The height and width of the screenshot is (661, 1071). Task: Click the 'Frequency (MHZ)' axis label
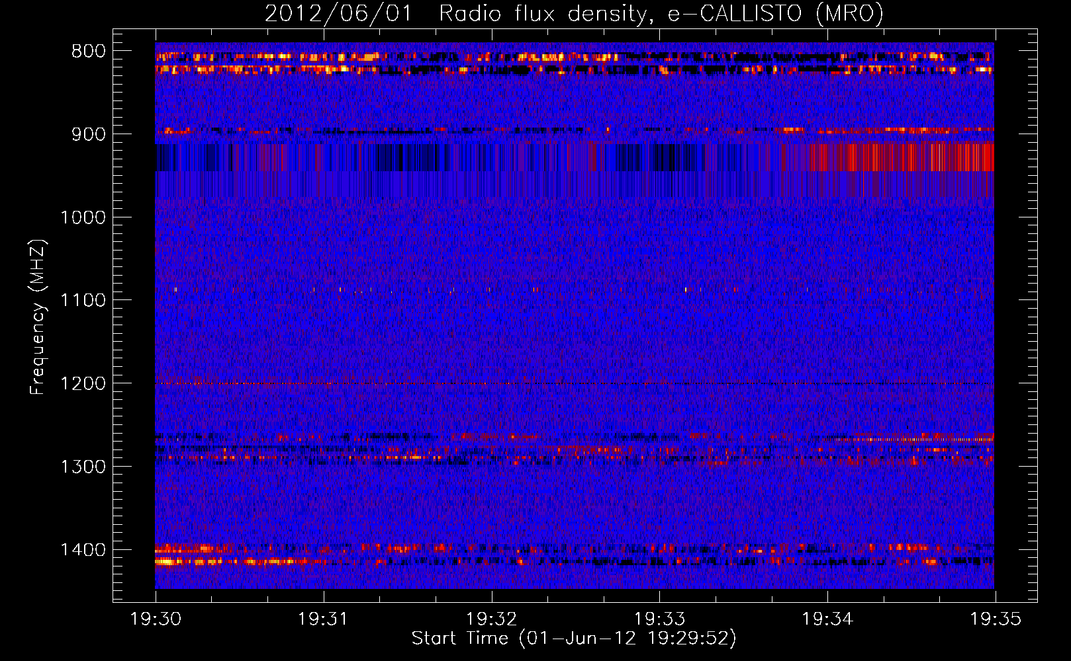pos(38,317)
